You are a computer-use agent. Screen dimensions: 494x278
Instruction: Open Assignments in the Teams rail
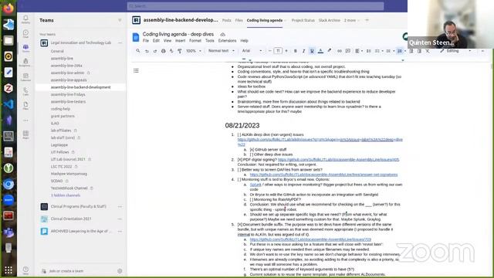click(x=25, y=62)
